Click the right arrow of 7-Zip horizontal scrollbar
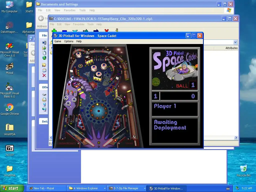The height and width of the screenshot is (192, 256). coord(236,138)
